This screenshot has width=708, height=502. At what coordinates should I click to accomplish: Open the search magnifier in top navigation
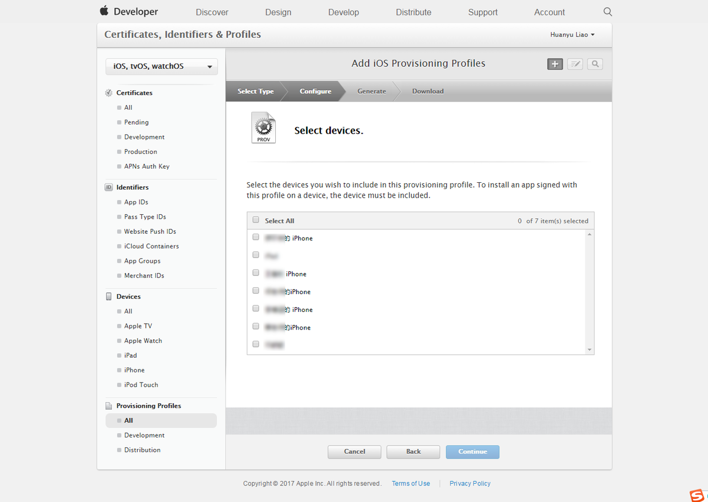[608, 11]
